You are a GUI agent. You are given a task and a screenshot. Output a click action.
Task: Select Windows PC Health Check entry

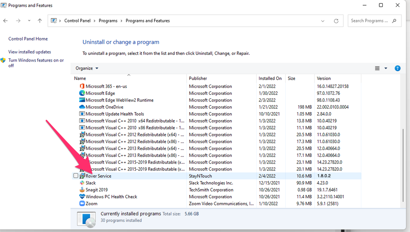111,196
